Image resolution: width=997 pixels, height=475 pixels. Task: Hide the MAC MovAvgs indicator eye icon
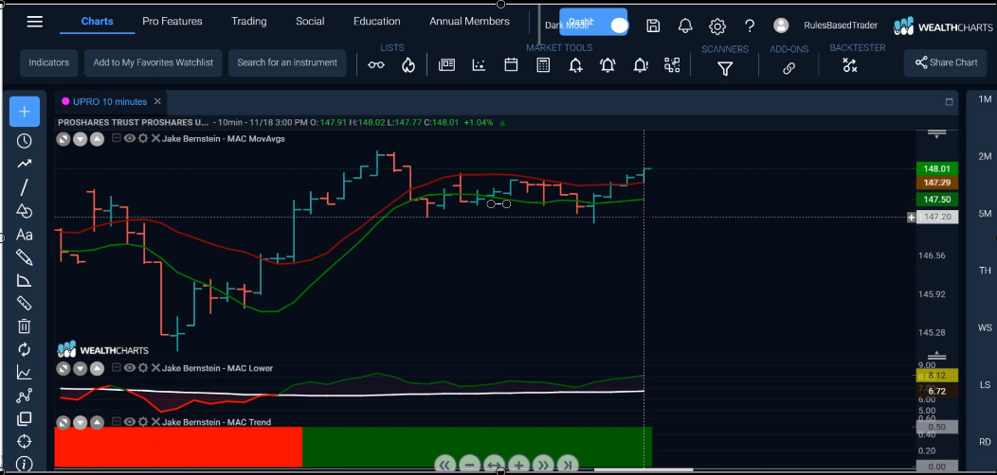129,138
